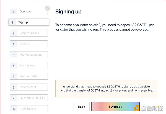Open the Overview step

[29, 12]
